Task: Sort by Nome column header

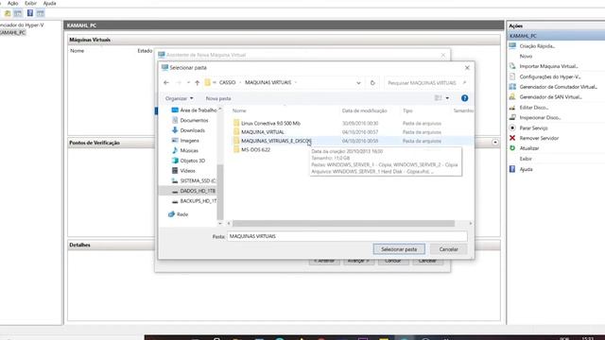Action: (239, 110)
